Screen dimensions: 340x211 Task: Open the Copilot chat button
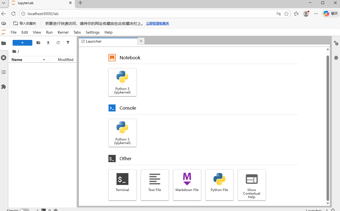pyautogui.click(x=330, y=14)
